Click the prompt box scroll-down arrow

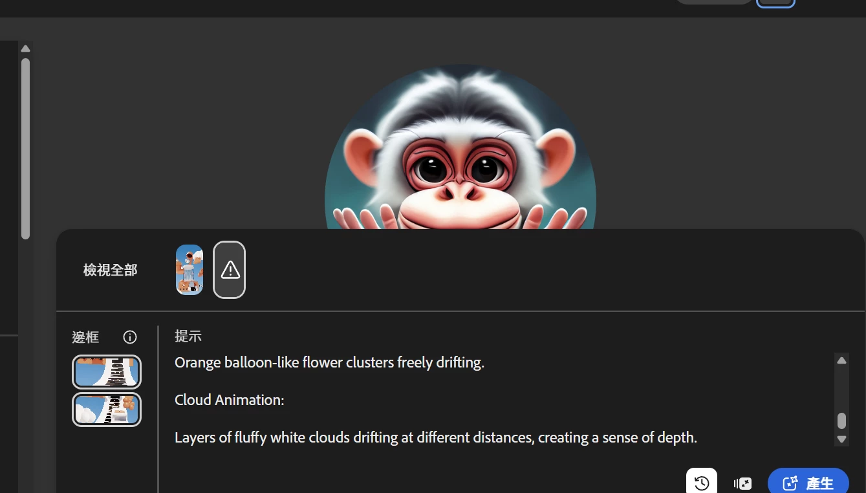pyautogui.click(x=841, y=439)
